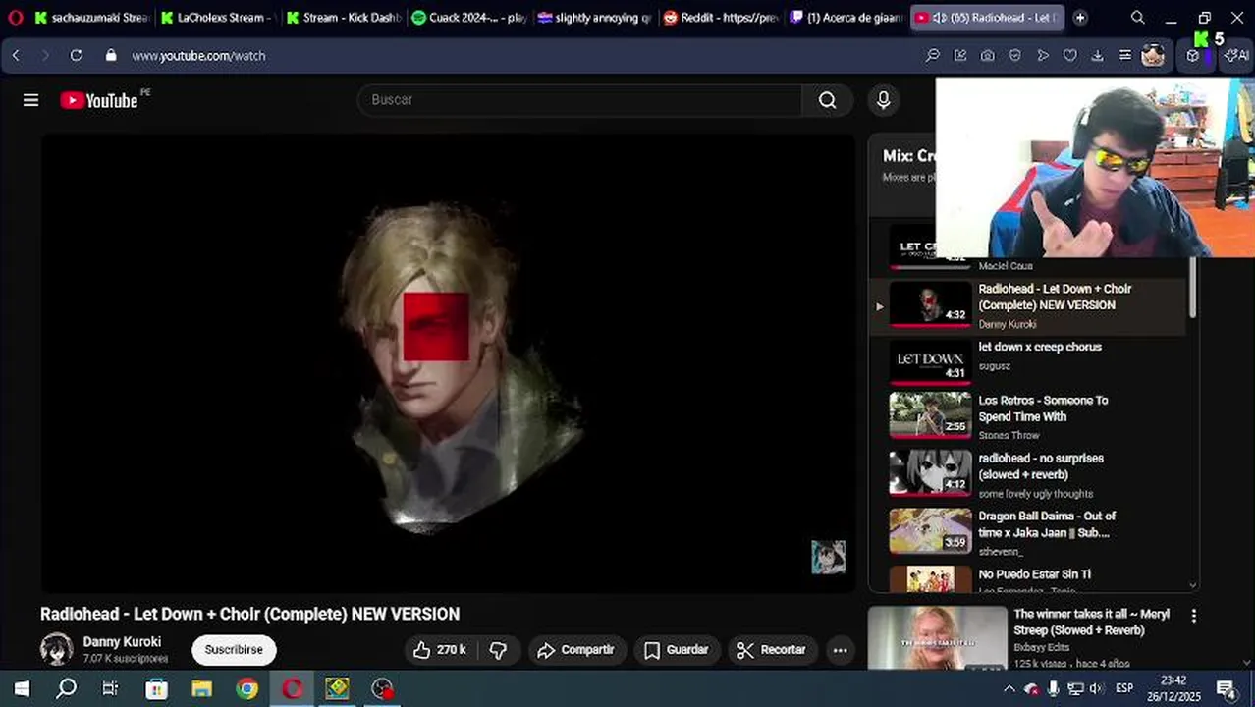Open the browser downloads icon
Image resolution: width=1255 pixels, height=707 pixels.
[1098, 56]
